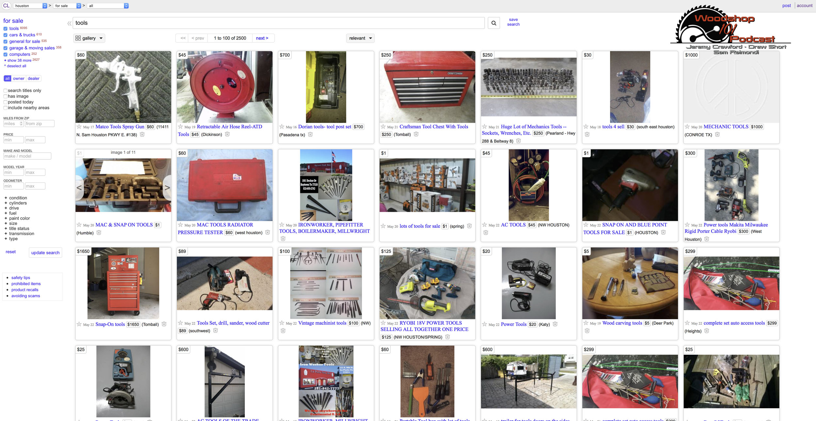This screenshot has height=421, width=816.
Task: Click save search link
Action: [513, 22]
